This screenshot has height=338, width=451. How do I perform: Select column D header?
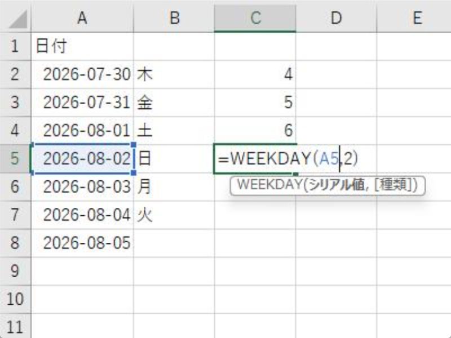tap(336, 18)
